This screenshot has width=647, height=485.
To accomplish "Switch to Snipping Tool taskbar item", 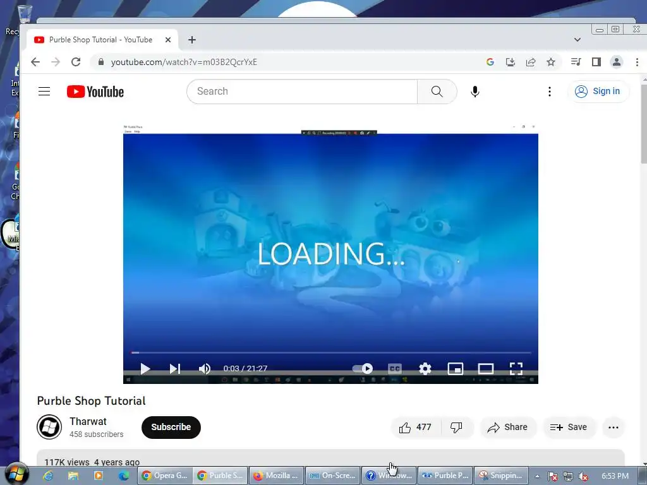I will 501,476.
